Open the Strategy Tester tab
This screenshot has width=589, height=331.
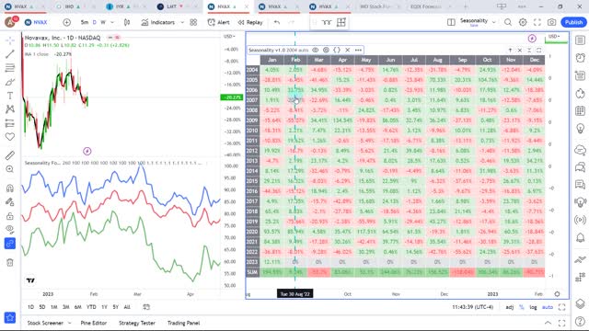[137, 323]
